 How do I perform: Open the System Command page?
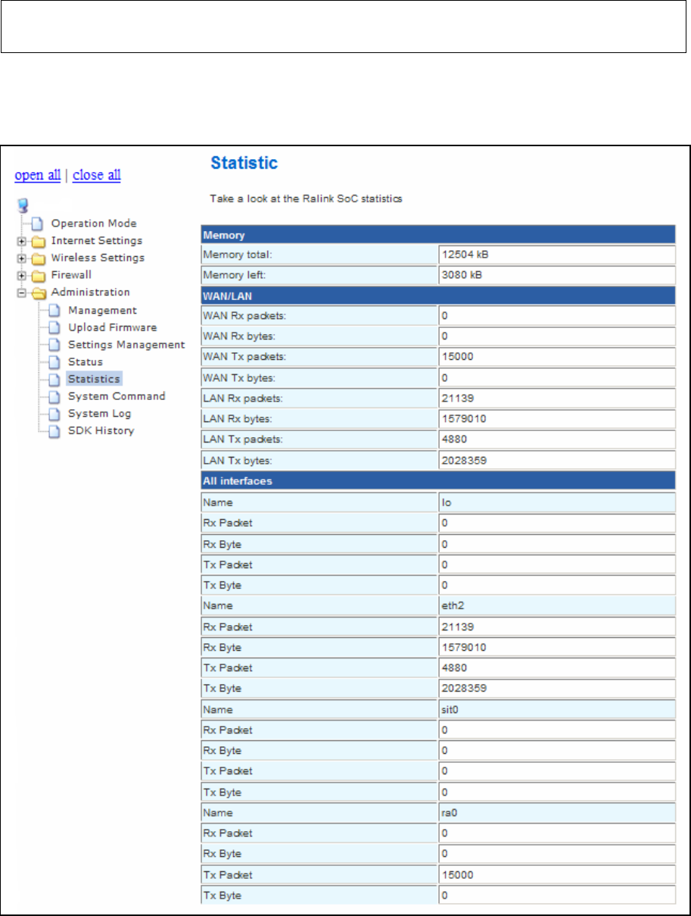click(117, 396)
